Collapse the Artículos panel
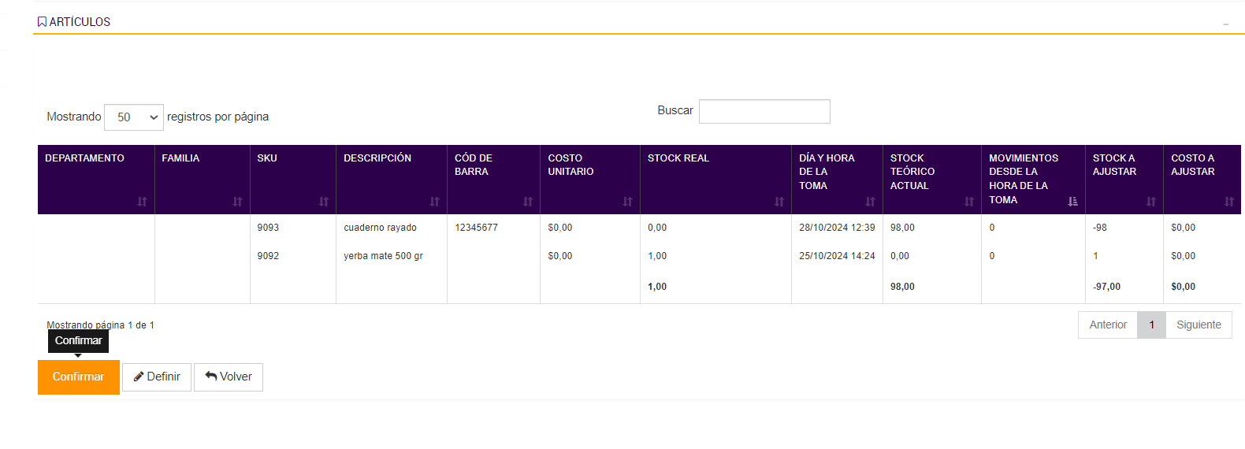The image size is (1245, 449). 1225,24
